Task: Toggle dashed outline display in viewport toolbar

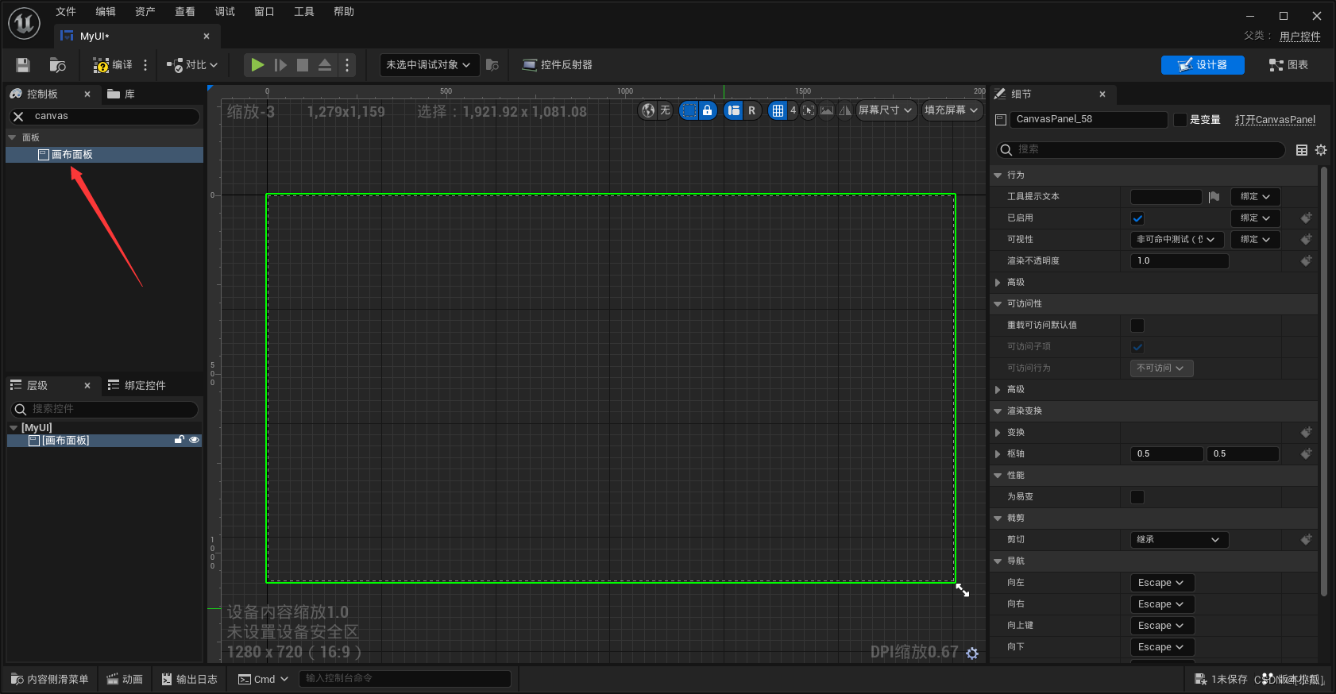Action: pos(689,110)
